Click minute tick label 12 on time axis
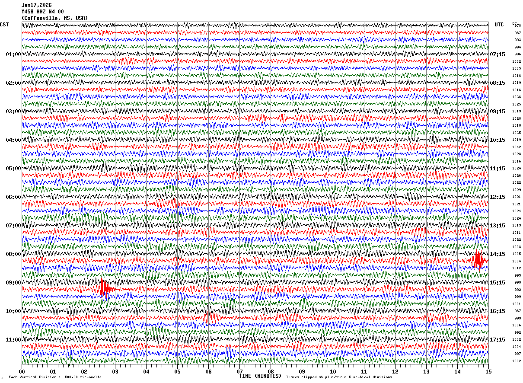This screenshot has width=523, height=383. [x=395, y=371]
